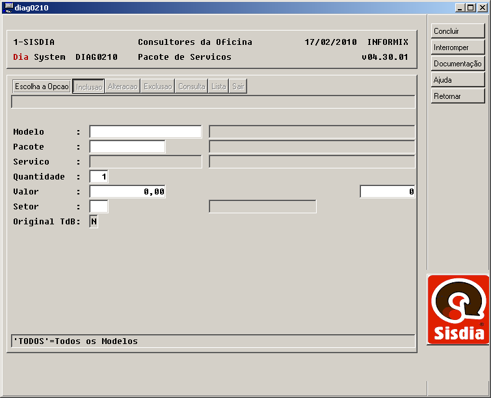Select the Sair menu option
491x398 pixels.
[238, 86]
